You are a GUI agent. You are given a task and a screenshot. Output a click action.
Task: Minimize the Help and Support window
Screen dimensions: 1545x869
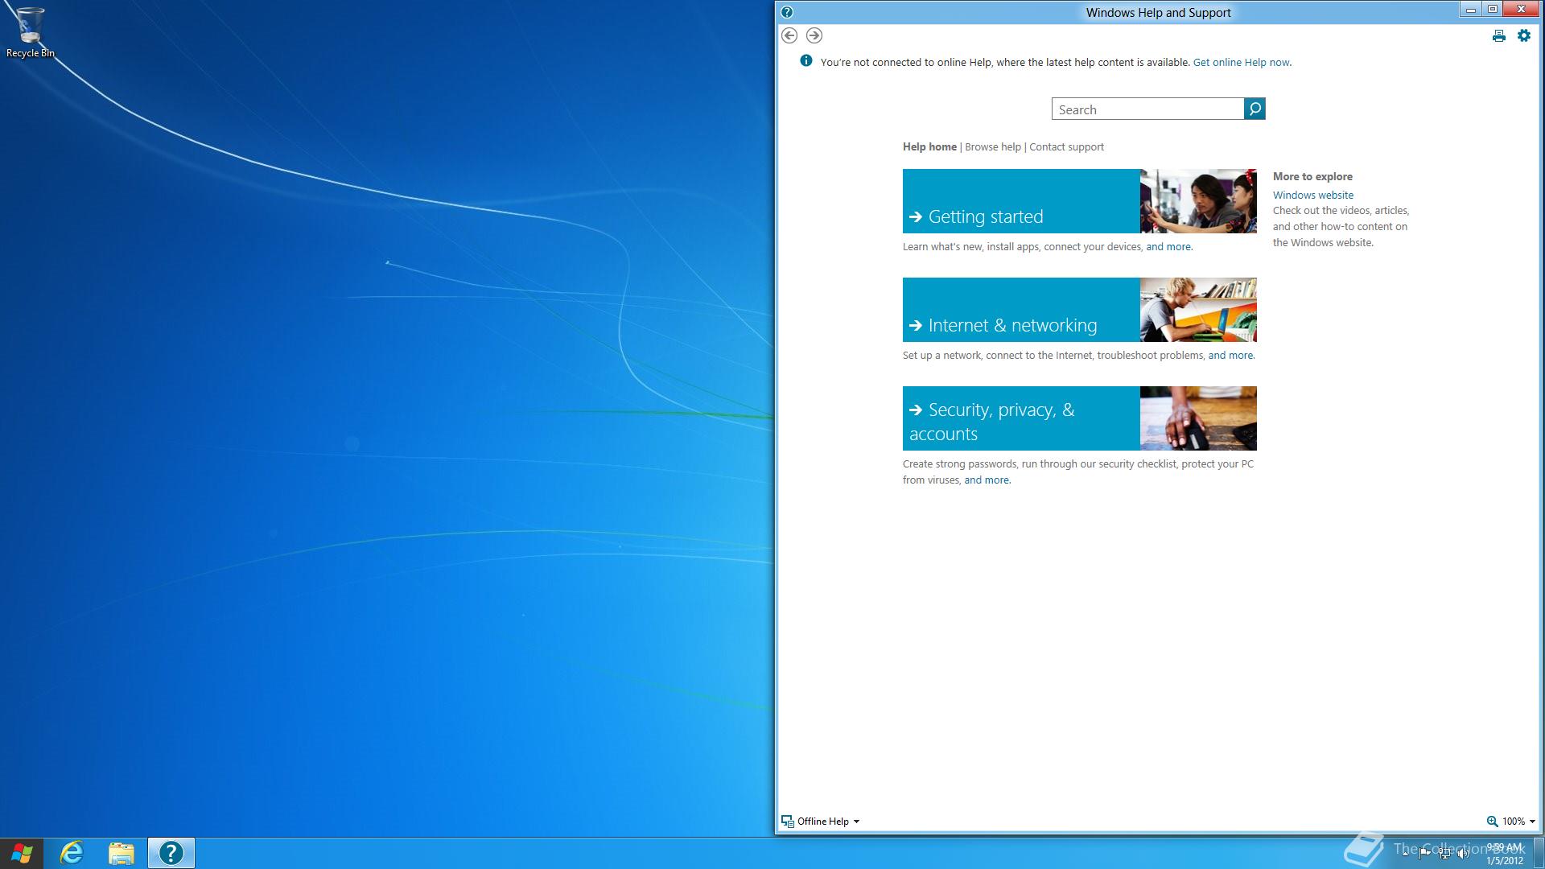(1470, 10)
